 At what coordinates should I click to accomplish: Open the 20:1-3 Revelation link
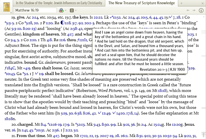pos(89,23)
